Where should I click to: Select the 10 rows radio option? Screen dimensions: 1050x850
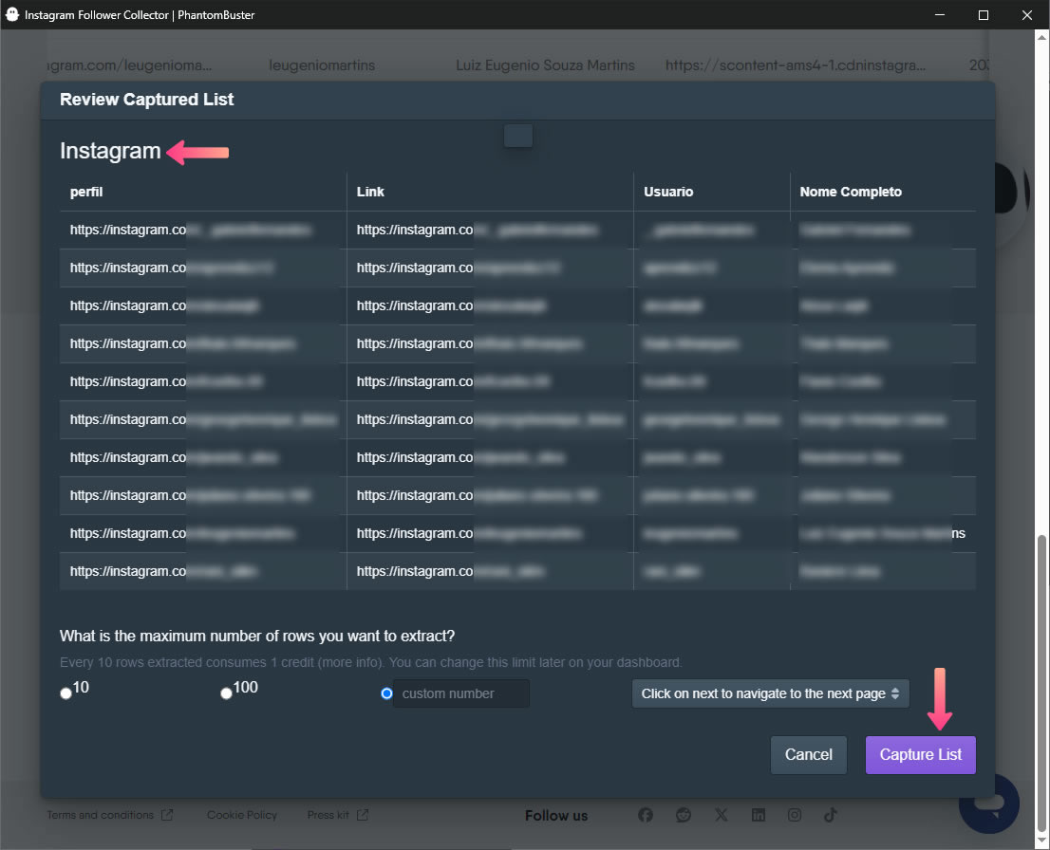(x=66, y=693)
